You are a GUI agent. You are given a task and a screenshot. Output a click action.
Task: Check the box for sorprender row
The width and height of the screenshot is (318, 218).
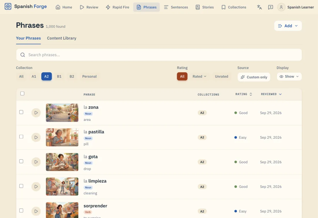click(21, 211)
